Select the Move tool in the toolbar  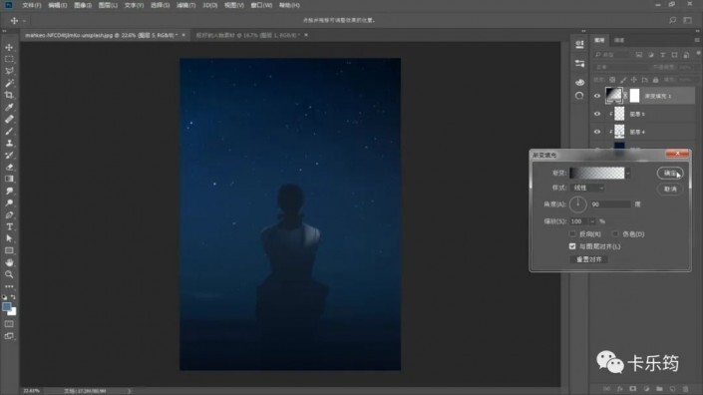pyautogui.click(x=9, y=47)
